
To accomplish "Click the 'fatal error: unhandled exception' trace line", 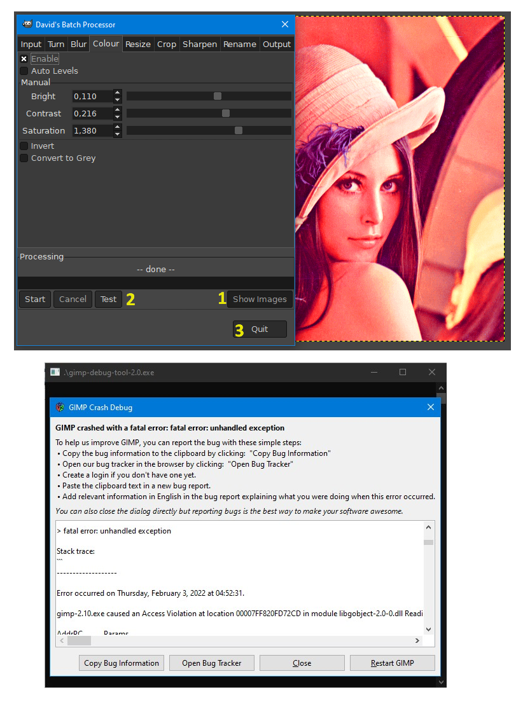I will click(x=114, y=530).
